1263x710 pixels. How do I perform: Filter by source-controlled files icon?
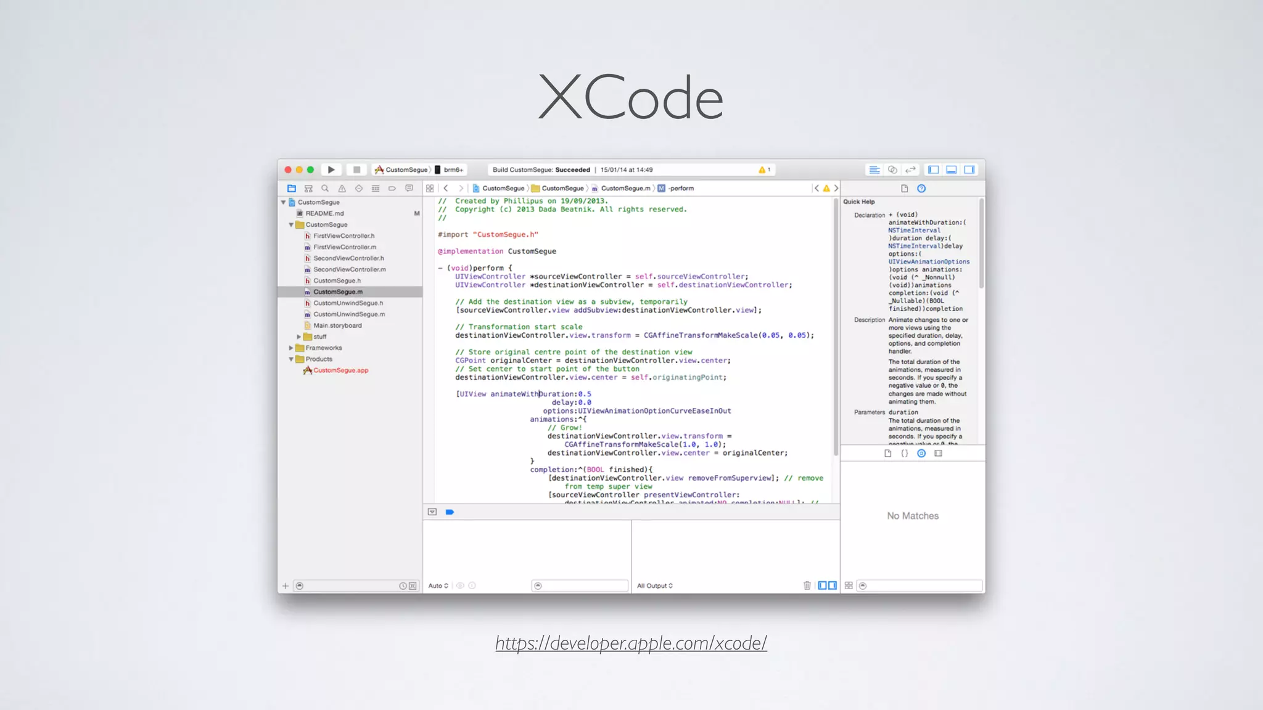click(413, 586)
